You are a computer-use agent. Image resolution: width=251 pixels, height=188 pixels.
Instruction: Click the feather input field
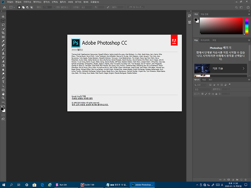coord(47,7)
